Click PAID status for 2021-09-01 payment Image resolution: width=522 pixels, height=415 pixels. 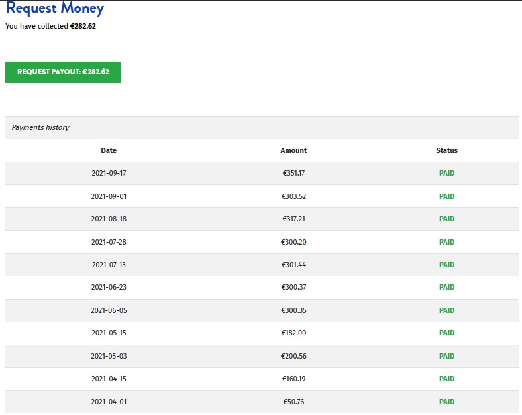point(446,196)
